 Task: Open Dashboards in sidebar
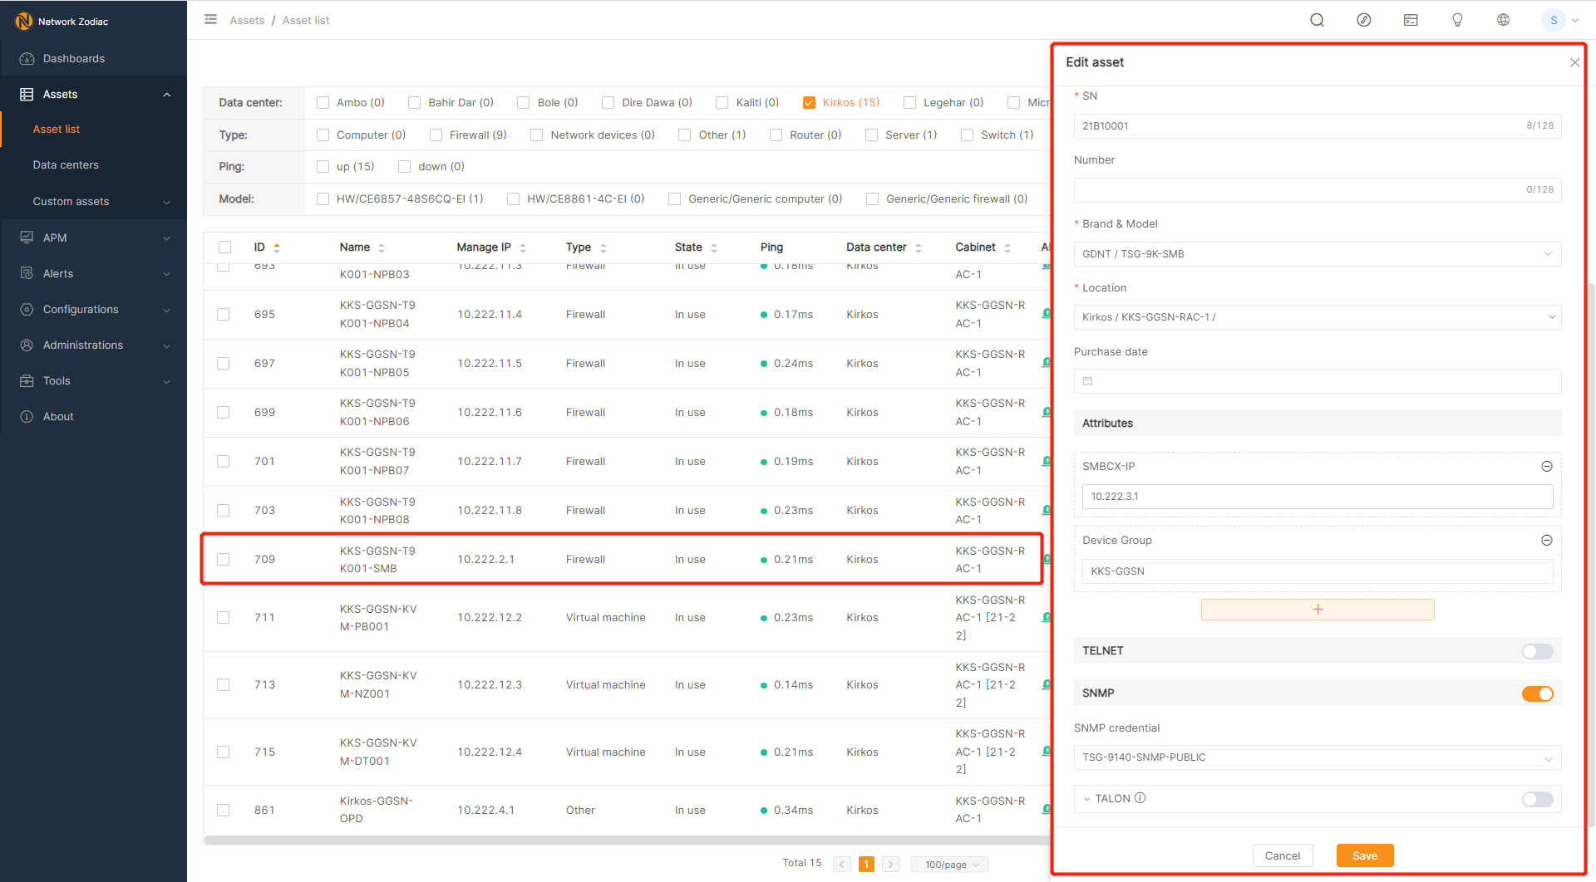[74, 59]
